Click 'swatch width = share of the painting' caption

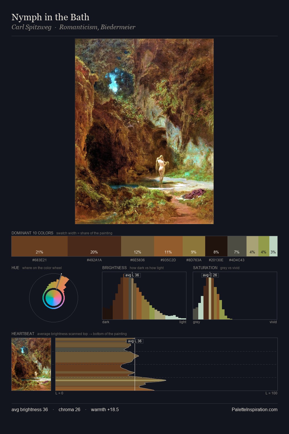click(x=84, y=233)
